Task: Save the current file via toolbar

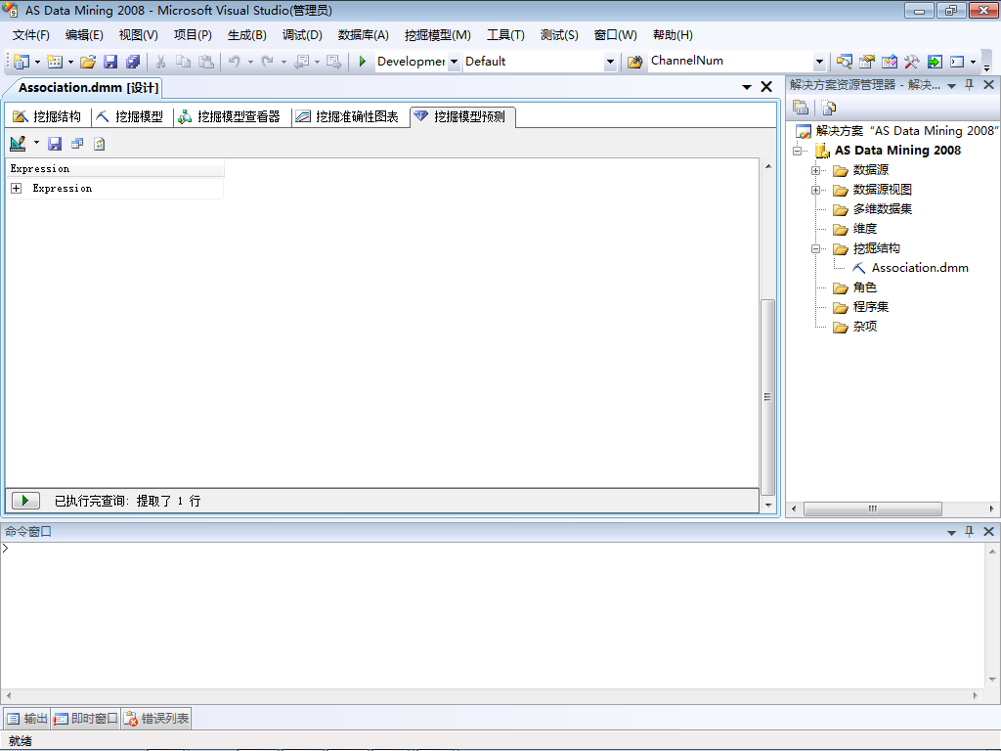Action: point(110,62)
